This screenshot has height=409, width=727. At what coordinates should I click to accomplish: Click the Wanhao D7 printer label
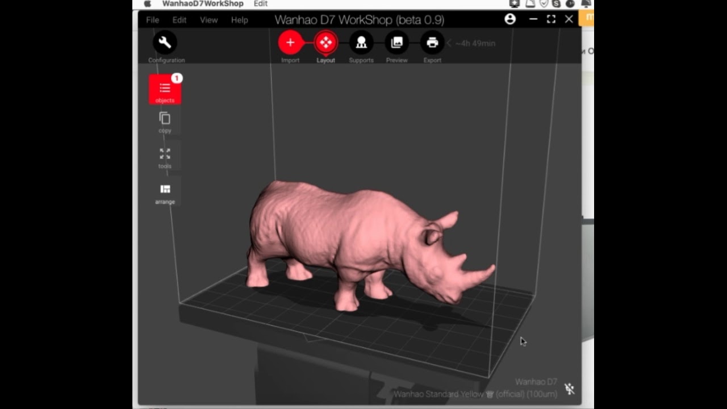coord(536,382)
